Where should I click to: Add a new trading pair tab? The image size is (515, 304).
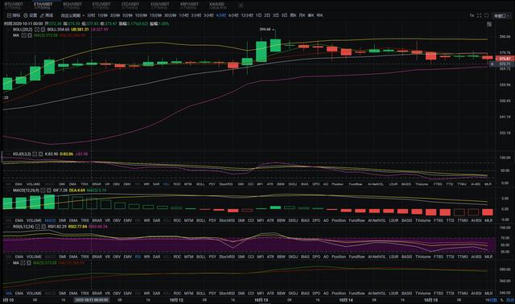coord(241,6)
